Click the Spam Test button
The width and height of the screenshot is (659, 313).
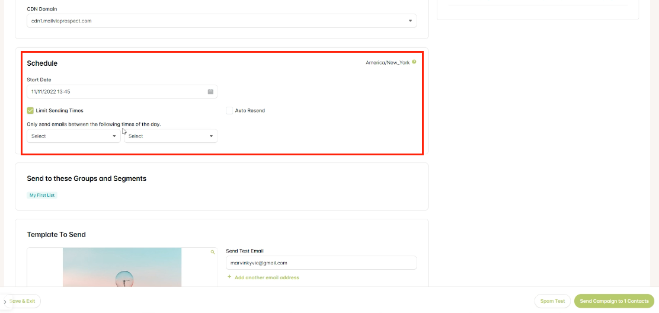pyautogui.click(x=552, y=301)
